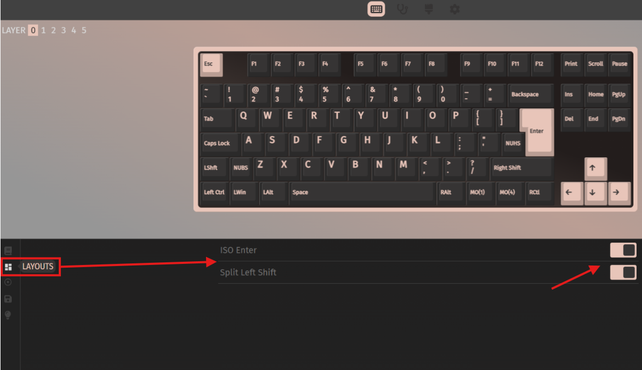Select the NUBS key
This screenshot has height=370, width=642.
point(241,168)
